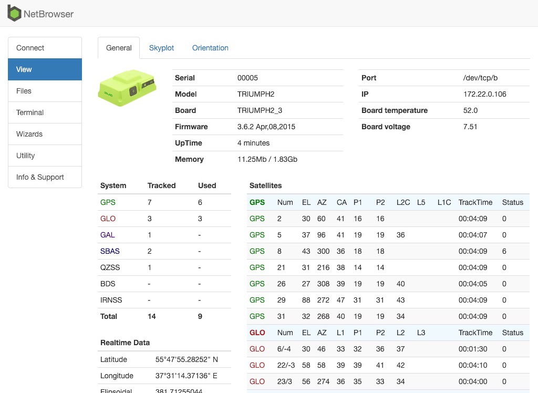Click the green TRIUMPH2 receiver image
Image resolution: width=538 pixels, height=393 pixels.
(x=127, y=88)
